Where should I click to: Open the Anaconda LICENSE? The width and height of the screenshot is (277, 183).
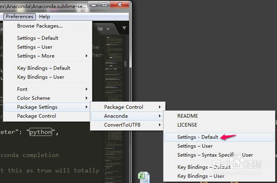coord(219,125)
